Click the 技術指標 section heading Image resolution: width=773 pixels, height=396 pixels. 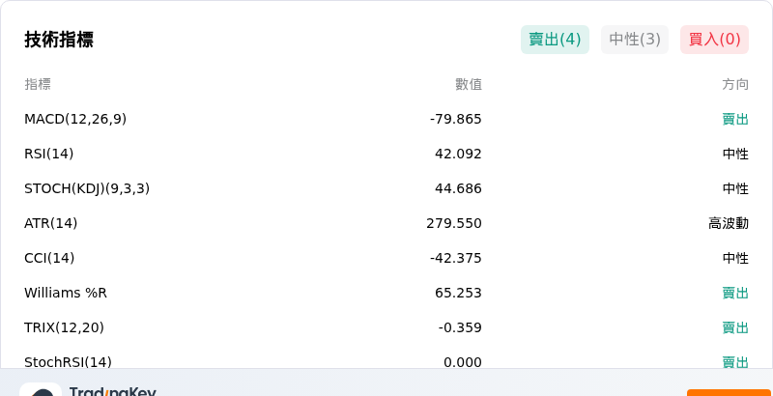point(59,40)
